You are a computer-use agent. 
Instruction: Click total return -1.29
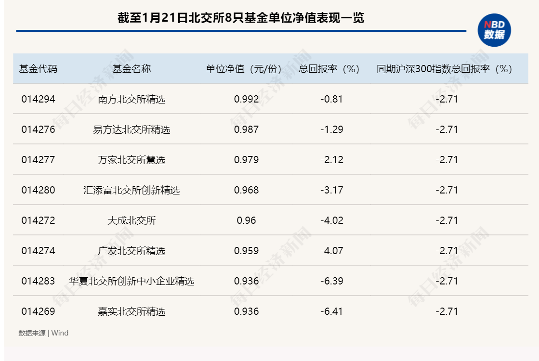point(331,129)
